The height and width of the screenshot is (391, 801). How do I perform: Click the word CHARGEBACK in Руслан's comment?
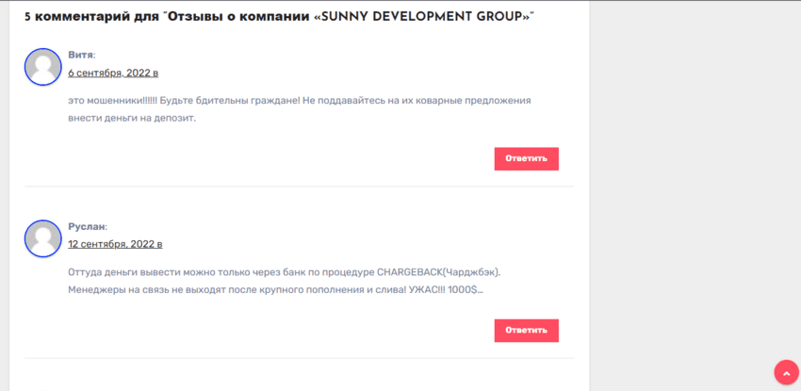[x=417, y=272]
